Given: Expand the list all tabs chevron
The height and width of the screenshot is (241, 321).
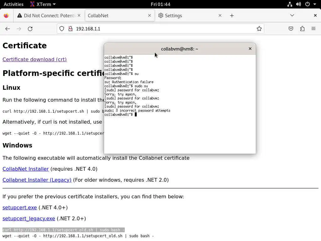Looking at the screenshot, I should 292,16.
